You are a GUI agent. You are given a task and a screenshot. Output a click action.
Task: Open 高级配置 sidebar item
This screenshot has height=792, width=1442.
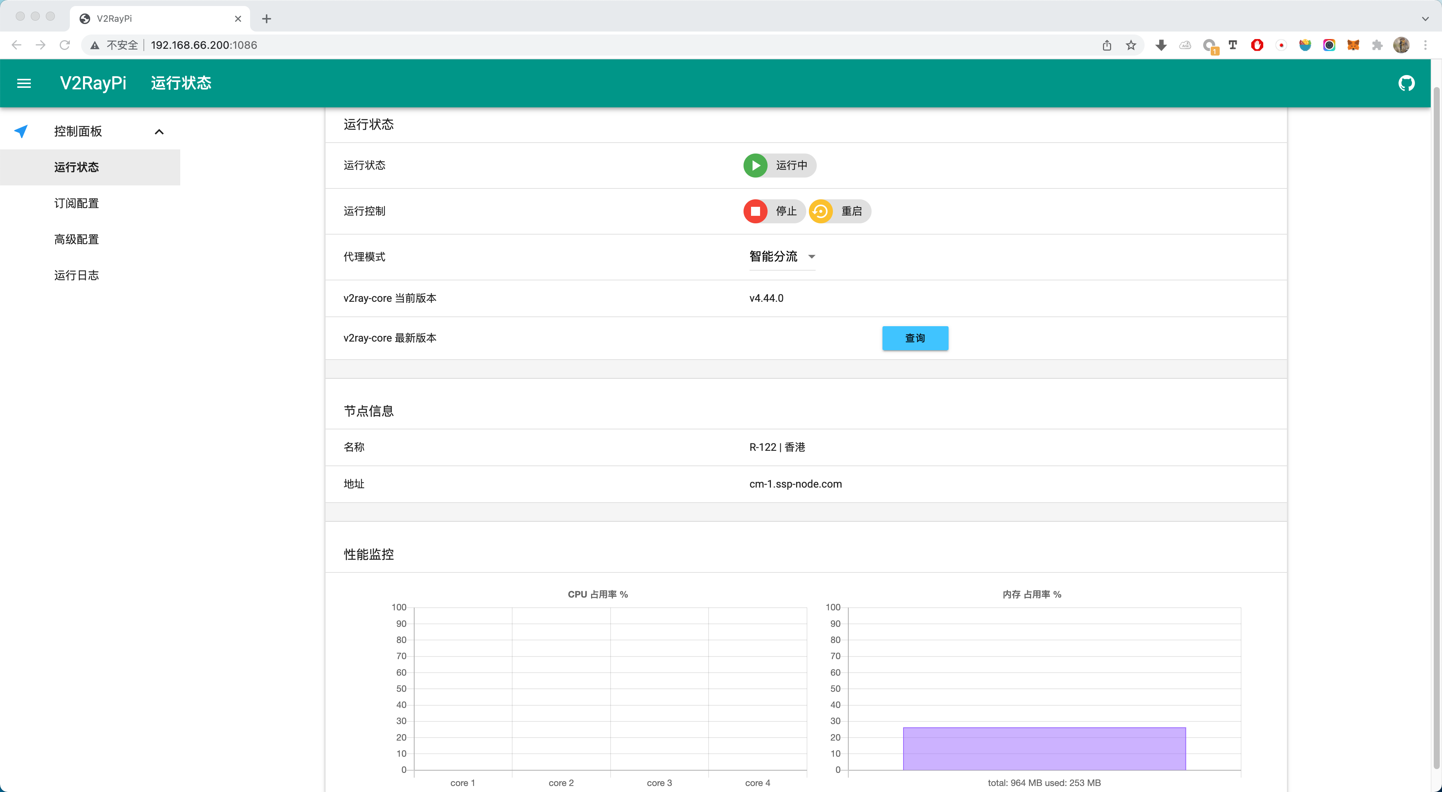(x=76, y=239)
